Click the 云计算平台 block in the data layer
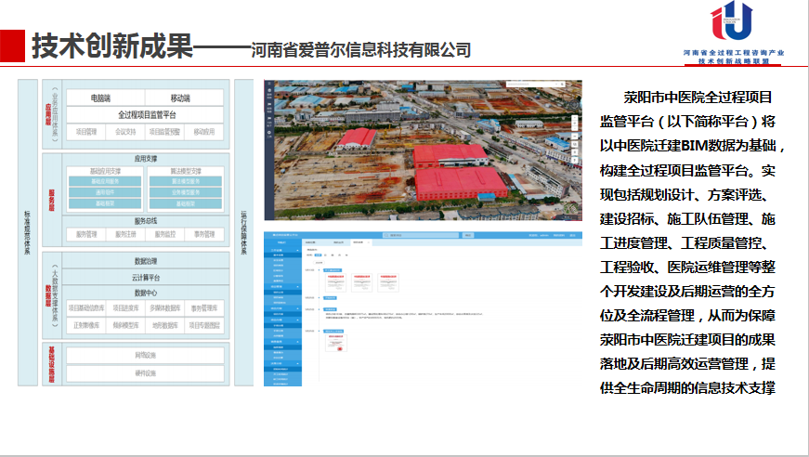The image size is (809, 457). coord(146,277)
